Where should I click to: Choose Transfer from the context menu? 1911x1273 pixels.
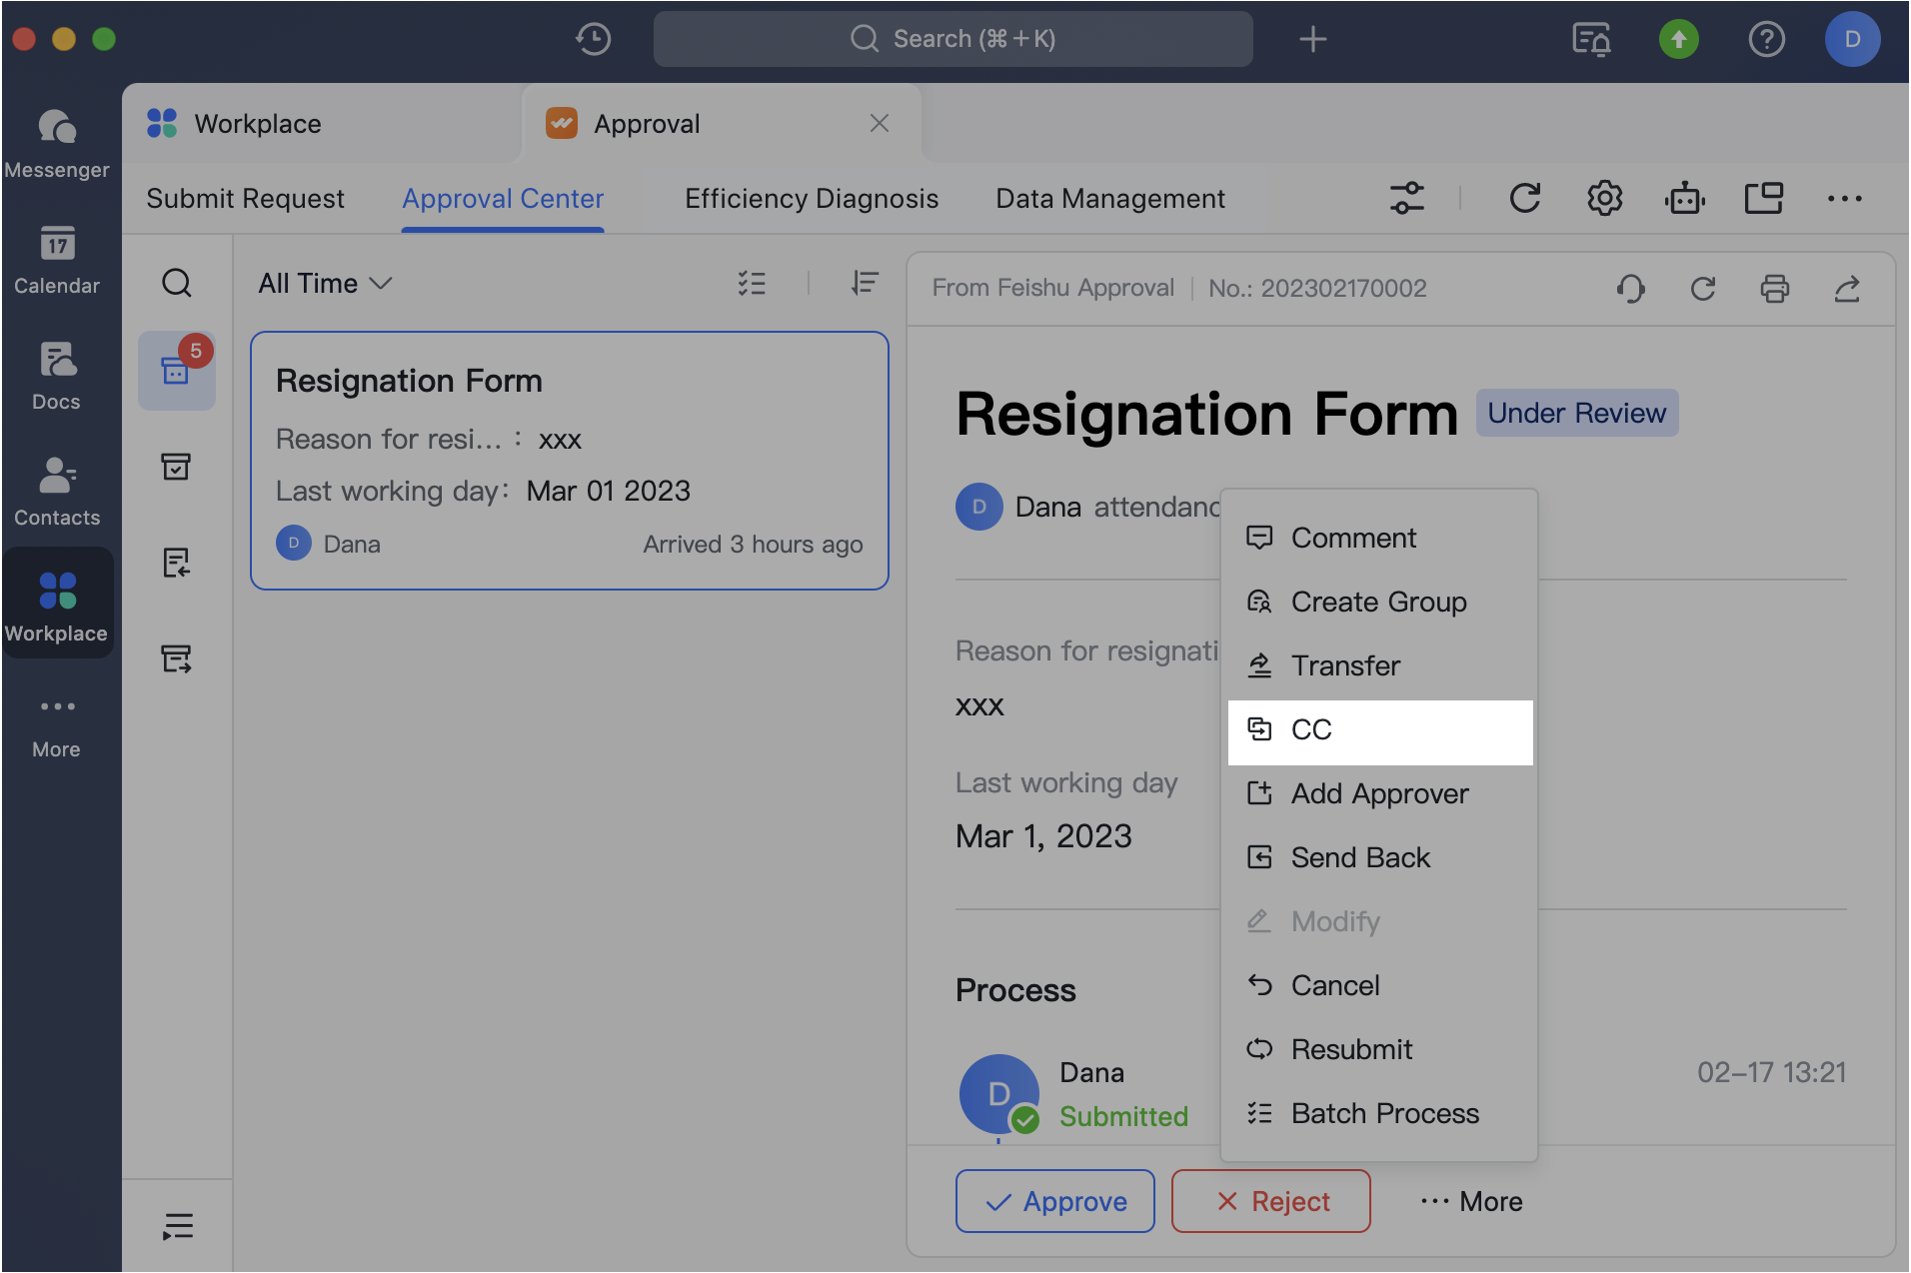coord(1344,666)
